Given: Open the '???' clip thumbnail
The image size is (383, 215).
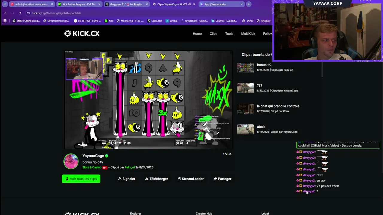Looking at the screenshot, I should [245, 88].
